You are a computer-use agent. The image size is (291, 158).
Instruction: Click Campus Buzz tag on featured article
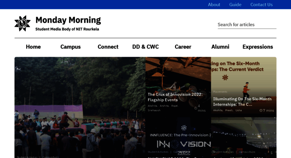tap(51, 157)
